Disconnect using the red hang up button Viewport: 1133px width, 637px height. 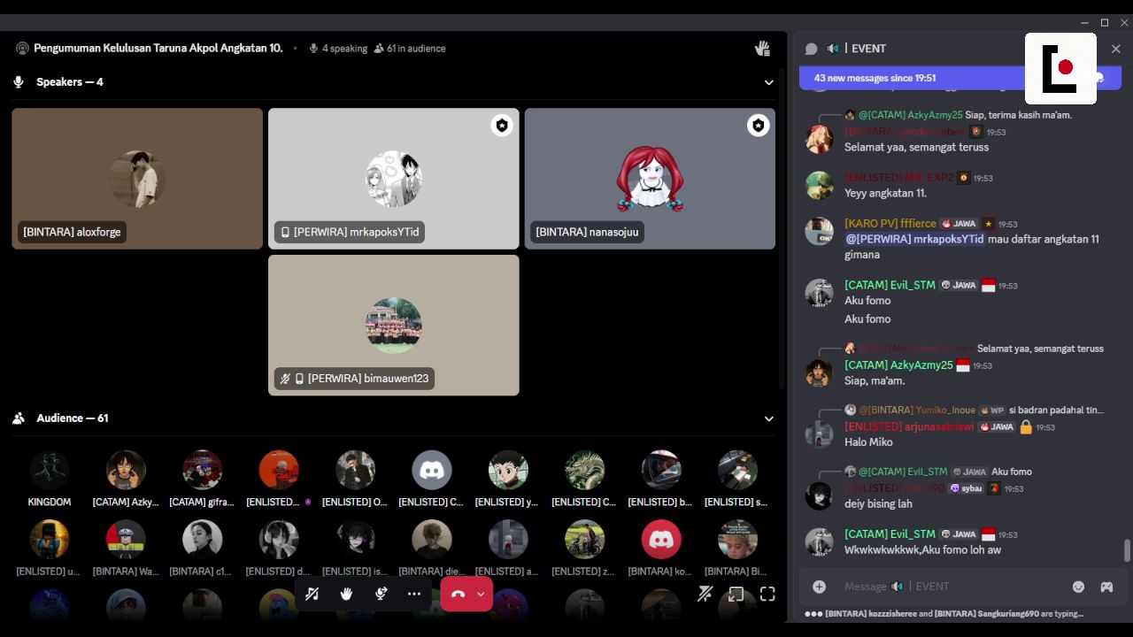[x=458, y=594]
